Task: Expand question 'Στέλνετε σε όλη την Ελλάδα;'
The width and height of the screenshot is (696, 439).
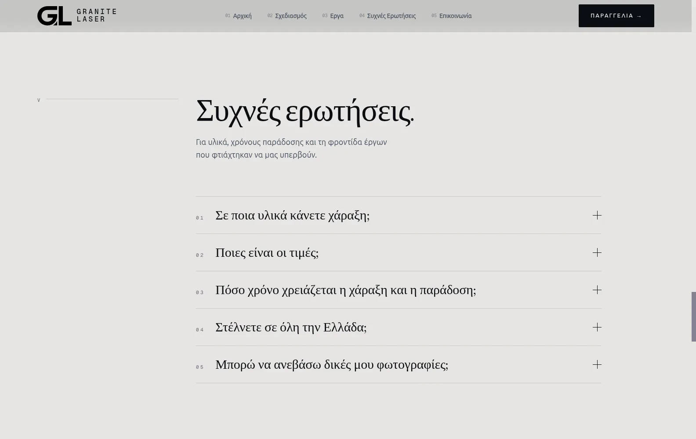Action: click(x=399, y=327)
